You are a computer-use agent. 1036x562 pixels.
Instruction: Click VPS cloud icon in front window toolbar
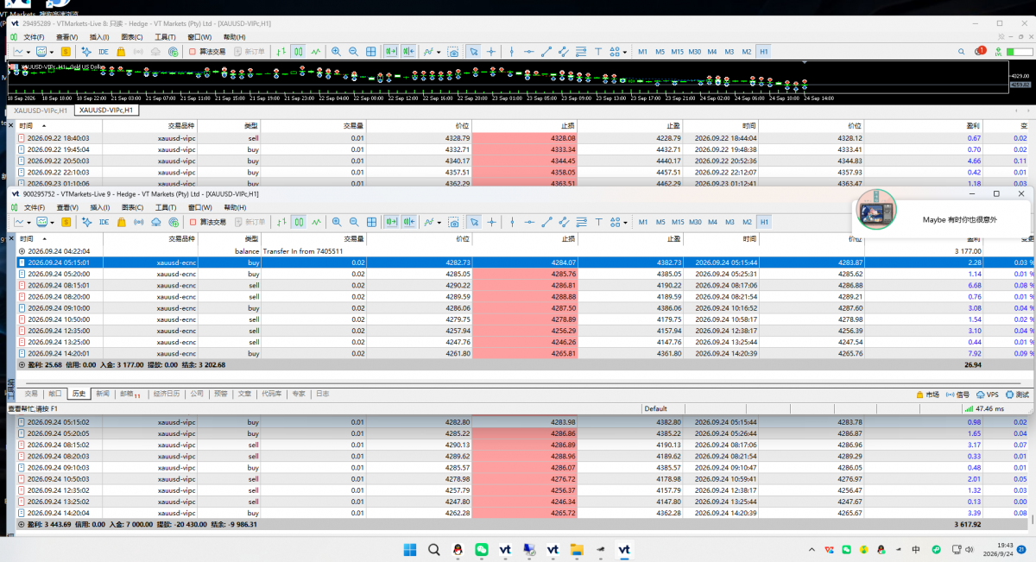point(155,222)
